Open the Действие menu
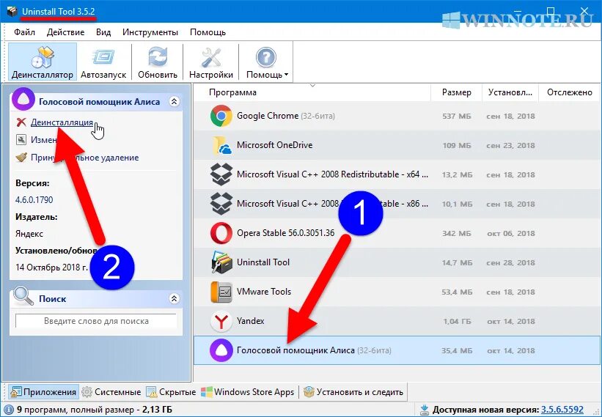The width and height of the screenshot is (602, 417). coord(66,32)
